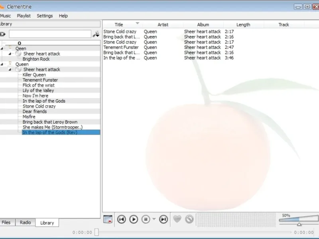Click album disc icon under Queen

pyautogui.click(x=18, y=69)
